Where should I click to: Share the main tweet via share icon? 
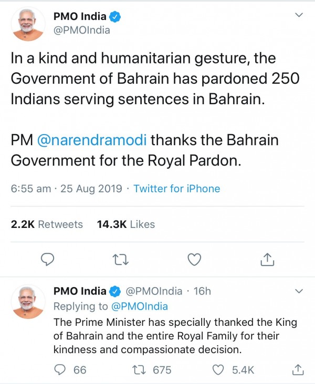[x=267, y=259]
